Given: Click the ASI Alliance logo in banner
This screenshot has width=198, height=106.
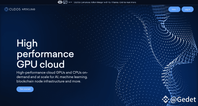Looking at the screenshot, I should pos(65,2).
